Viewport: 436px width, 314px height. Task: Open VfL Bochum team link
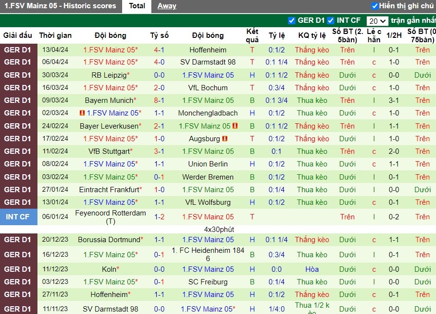[208, 88]
